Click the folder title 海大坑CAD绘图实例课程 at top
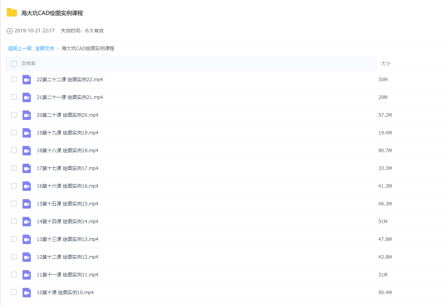Image resolution: width=448 pixels, height=306 pixels. (52, 13)
